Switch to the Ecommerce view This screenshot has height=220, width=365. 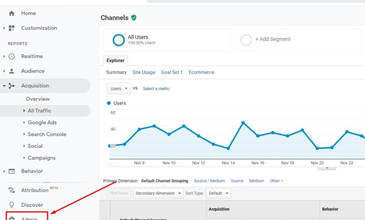(201, 73)
